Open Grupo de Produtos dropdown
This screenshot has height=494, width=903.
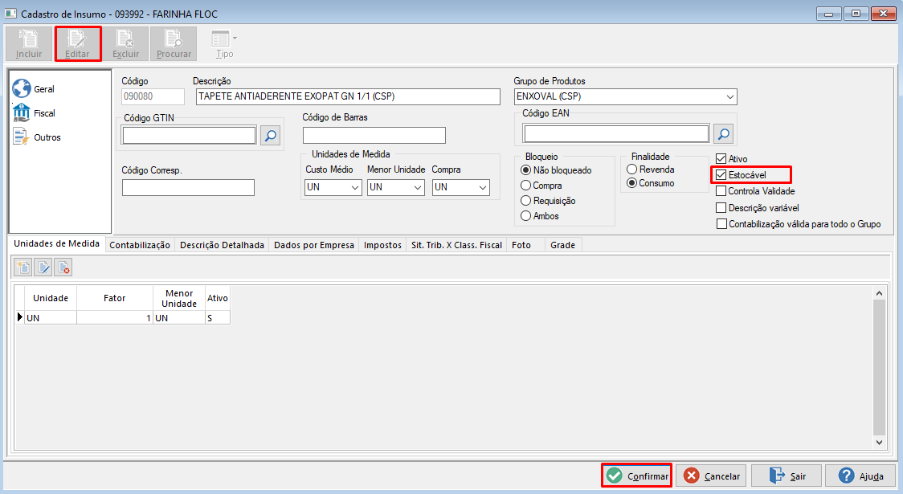[729, 96]
